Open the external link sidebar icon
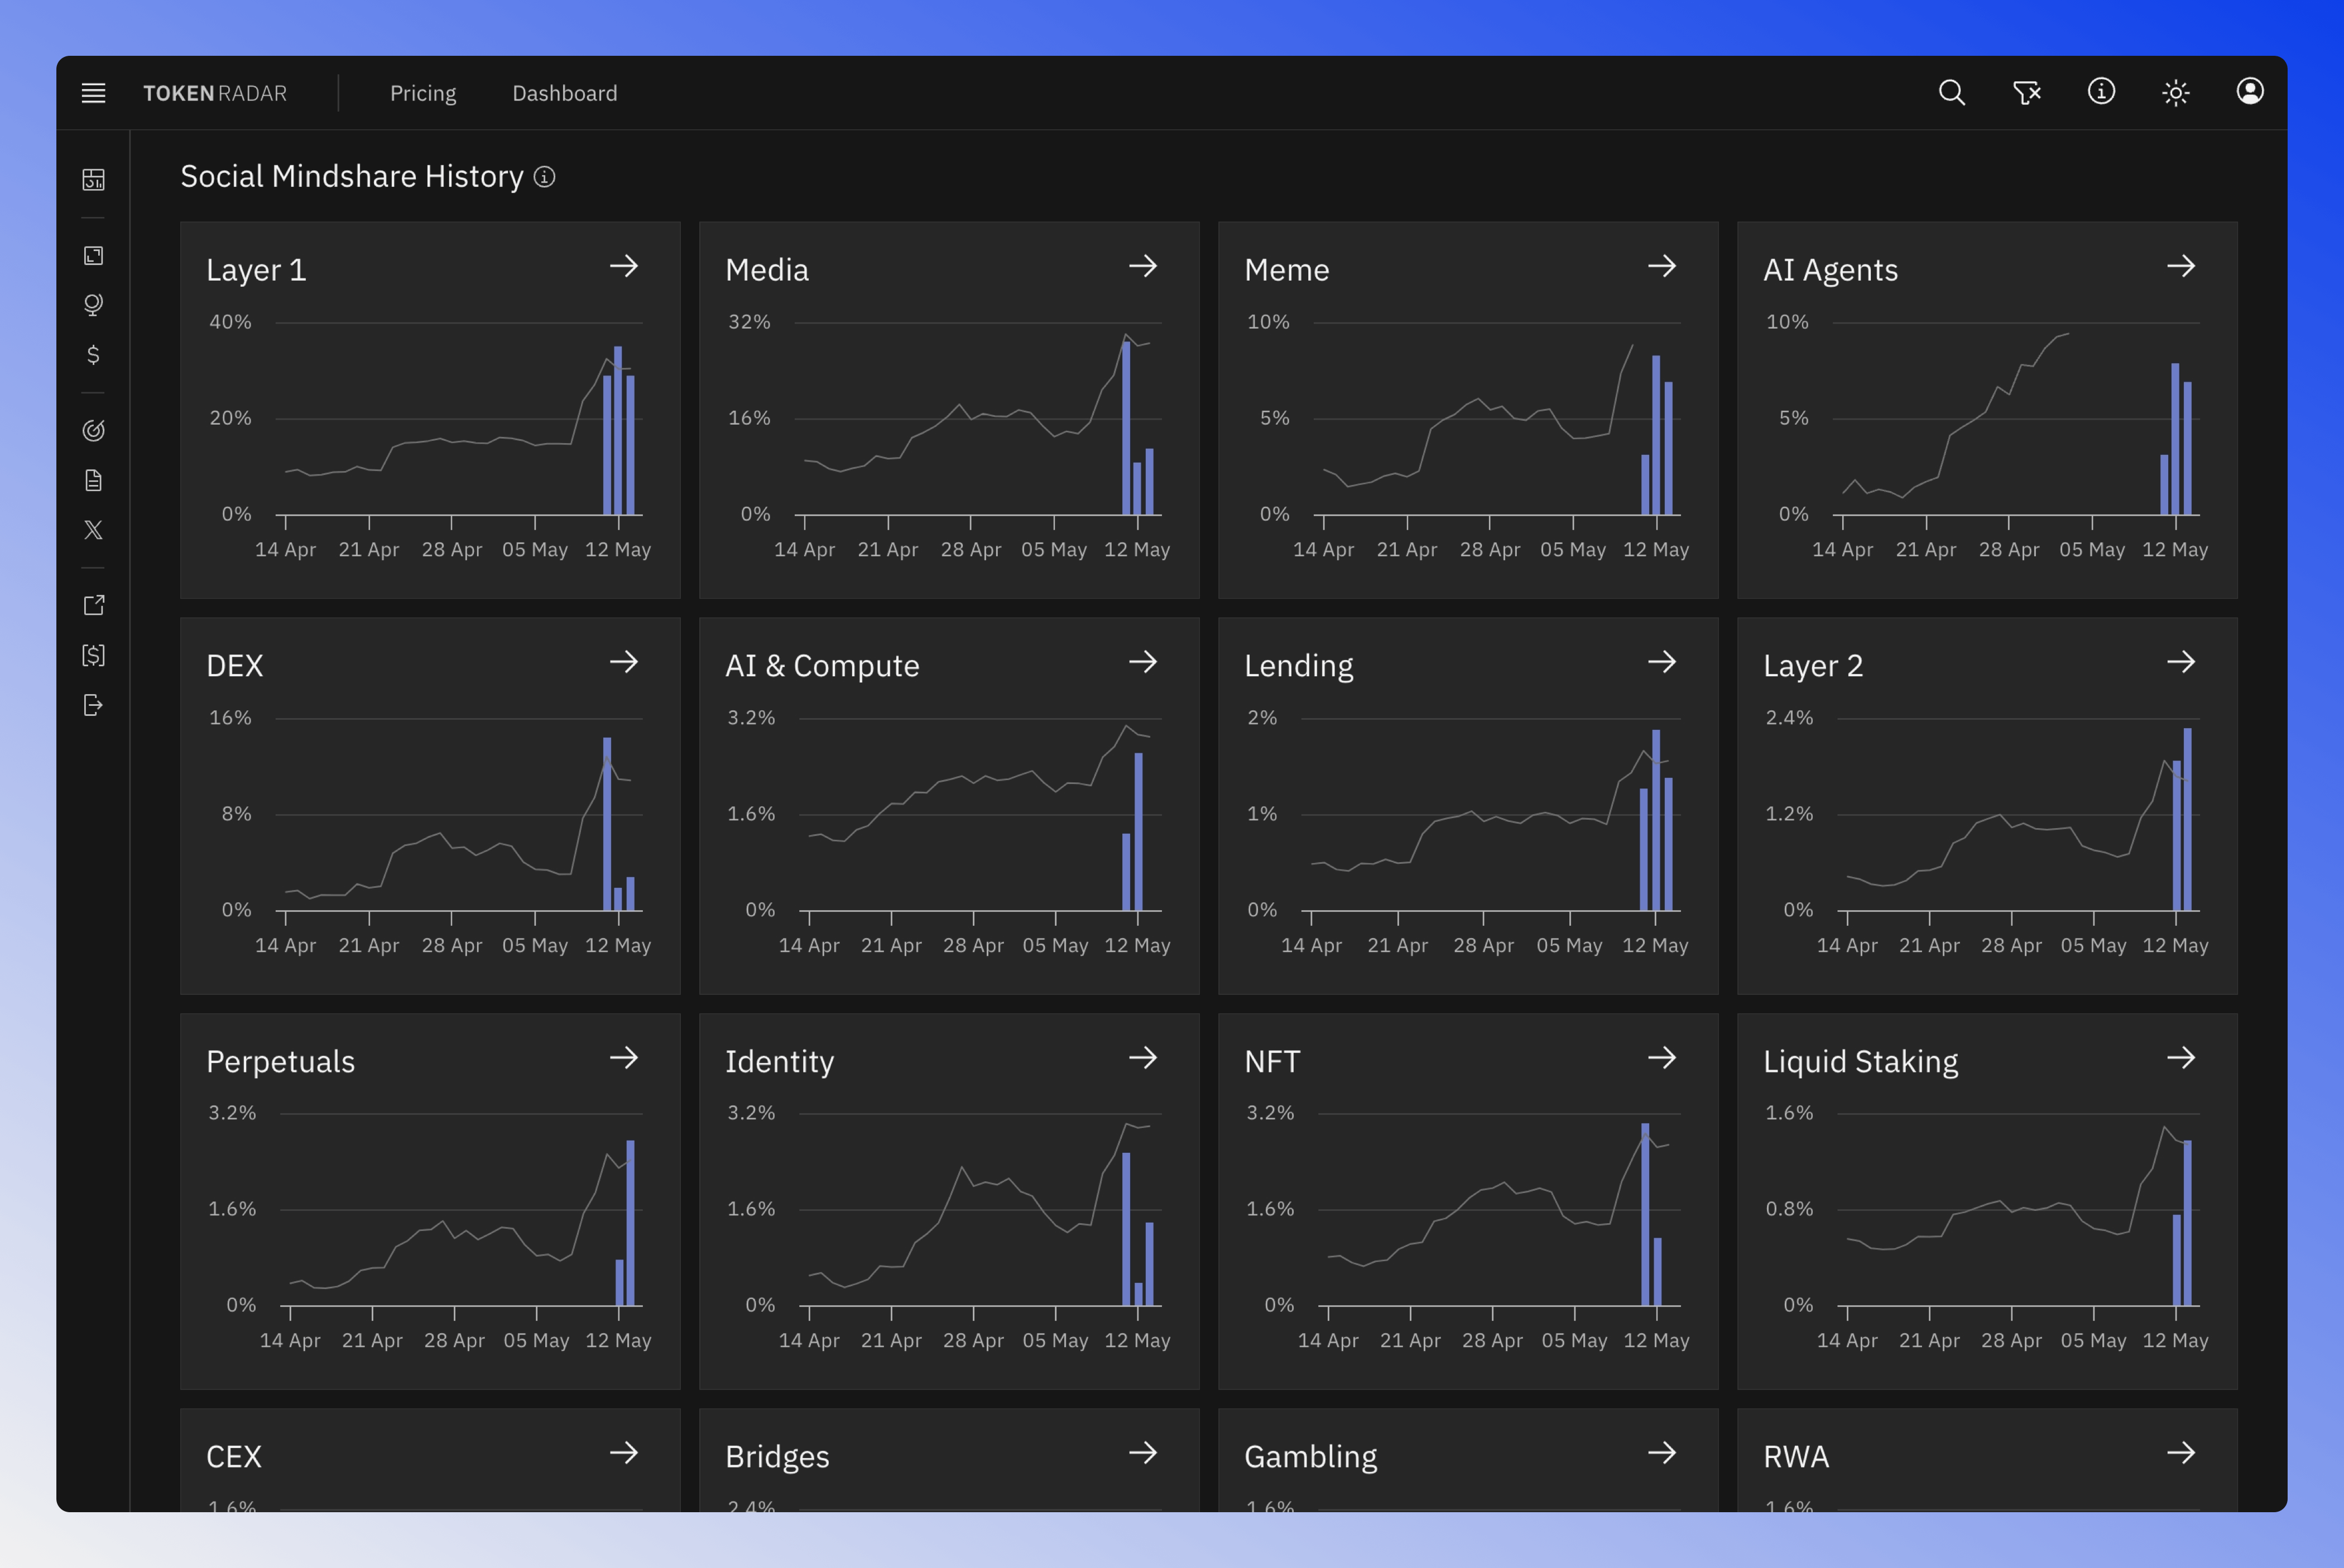The width and height of the screenshot is (2344, 1568). tap(93, 605)
